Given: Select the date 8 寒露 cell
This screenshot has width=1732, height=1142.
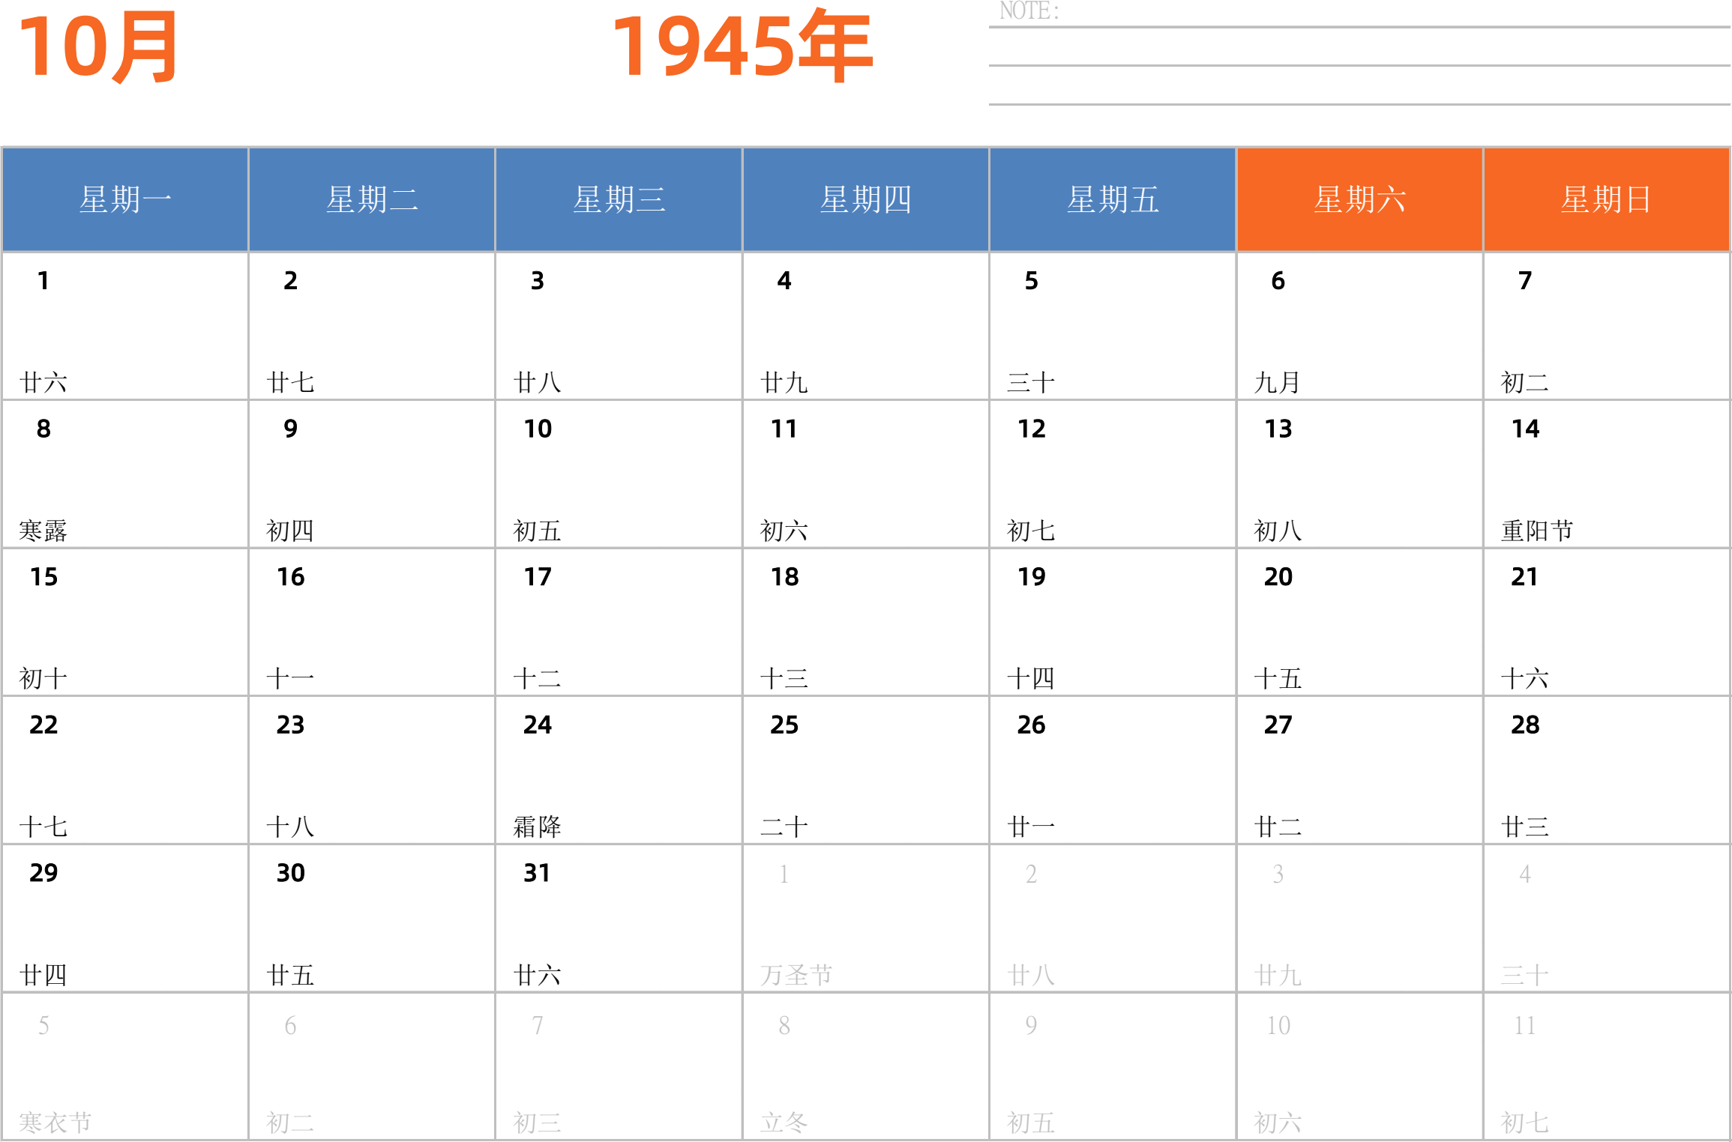Looking at the screenshot, I should [x=124, y=474].
